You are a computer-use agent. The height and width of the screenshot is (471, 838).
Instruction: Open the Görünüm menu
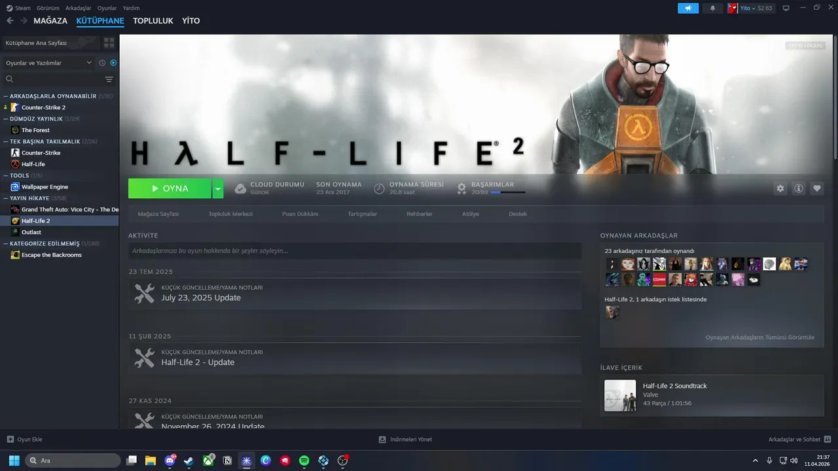(x=48, y=8)
